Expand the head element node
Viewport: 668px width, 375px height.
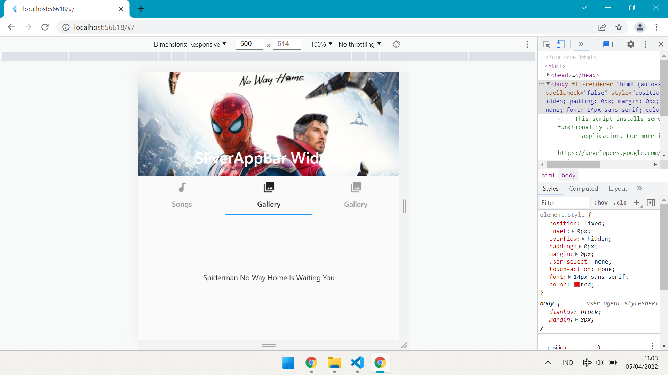[x=548, y=75]
